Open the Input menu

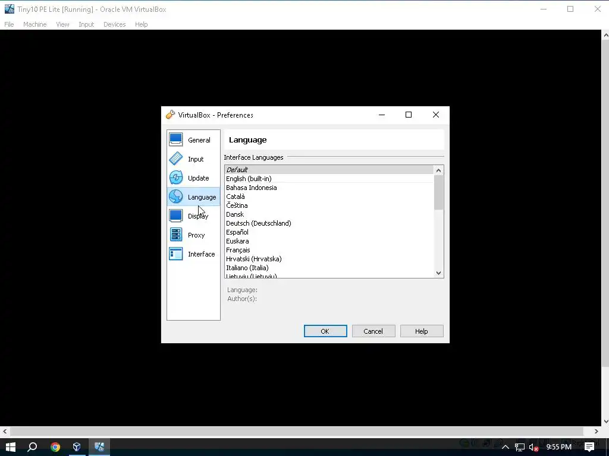pos(86,24)
